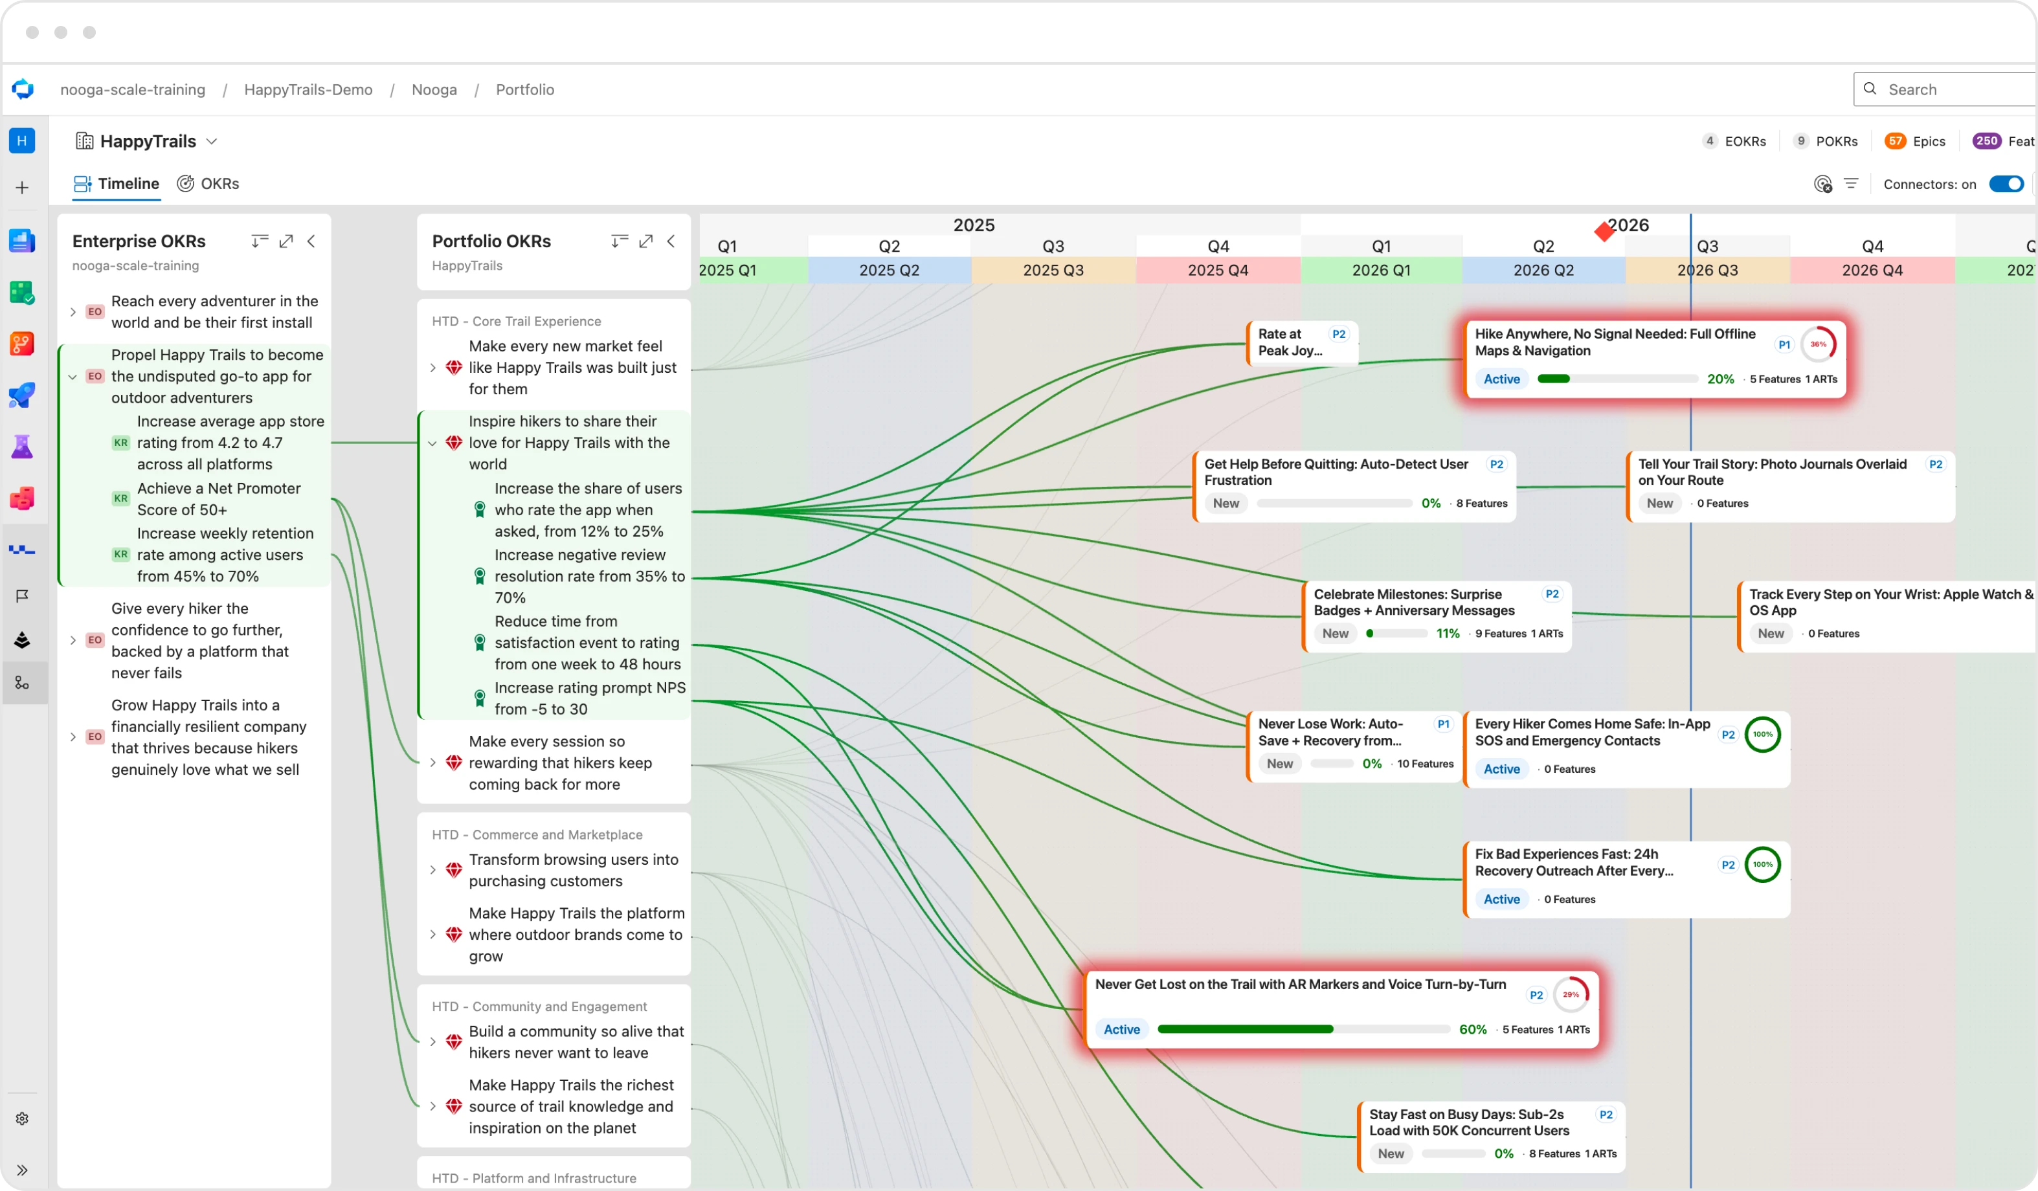Click Active status on Fix Bad Experiences card
This screenshot has width=2038, height=1191.
pos(1502,900)
